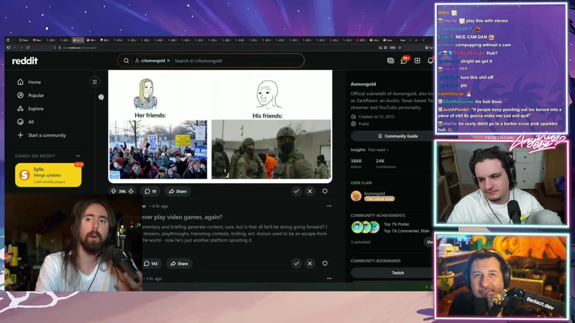Open chat with 99+ badge
Image resolution: width=575 pixels, height=323 pixels.
tap(404, 61)
